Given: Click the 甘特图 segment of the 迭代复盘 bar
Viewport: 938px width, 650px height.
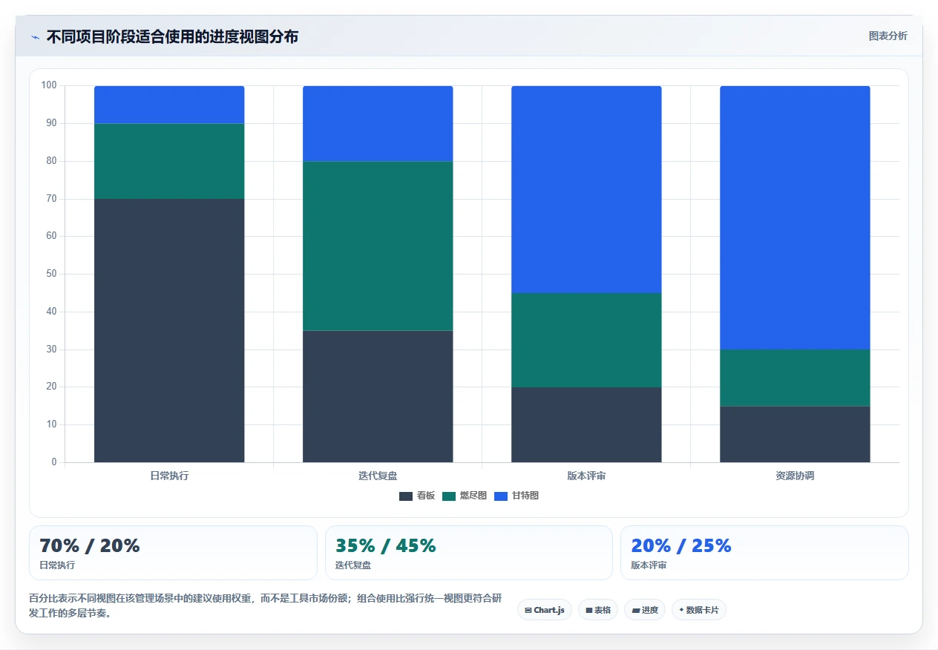Looking at the screenshot, I should [x=378, y=123].
